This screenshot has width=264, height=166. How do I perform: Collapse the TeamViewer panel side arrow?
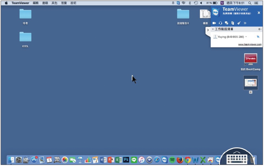(x=208, y=30)
